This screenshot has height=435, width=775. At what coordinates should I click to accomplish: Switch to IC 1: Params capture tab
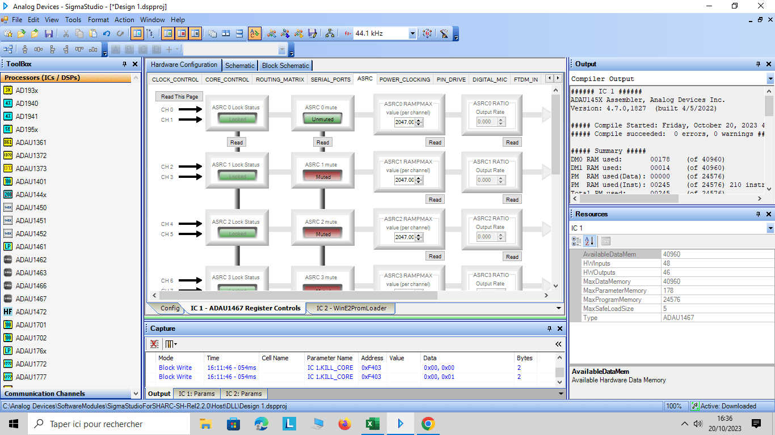(x=197, y=394)
